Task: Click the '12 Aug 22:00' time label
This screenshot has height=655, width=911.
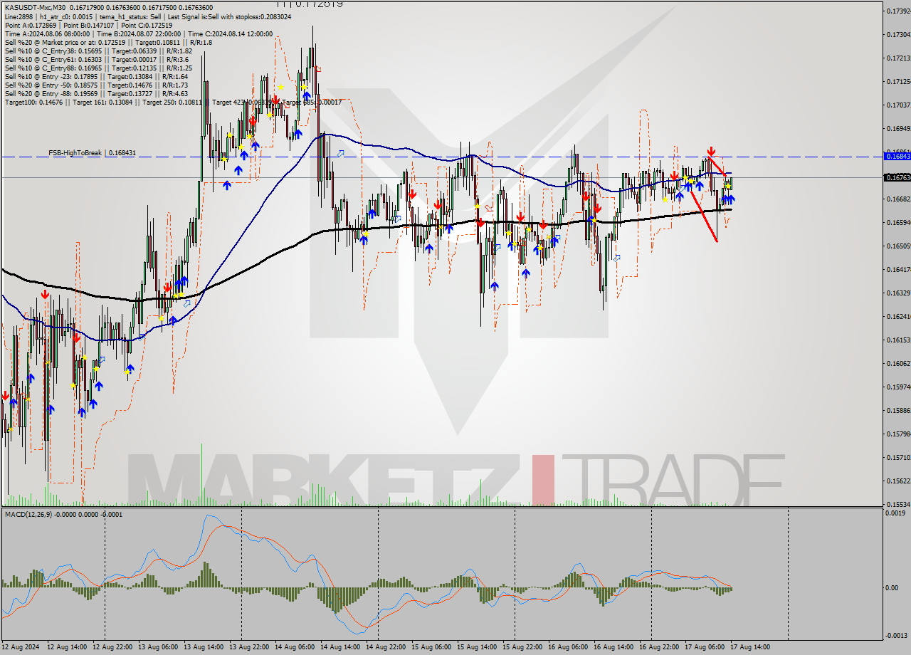Action: click(x=112, y=647)
